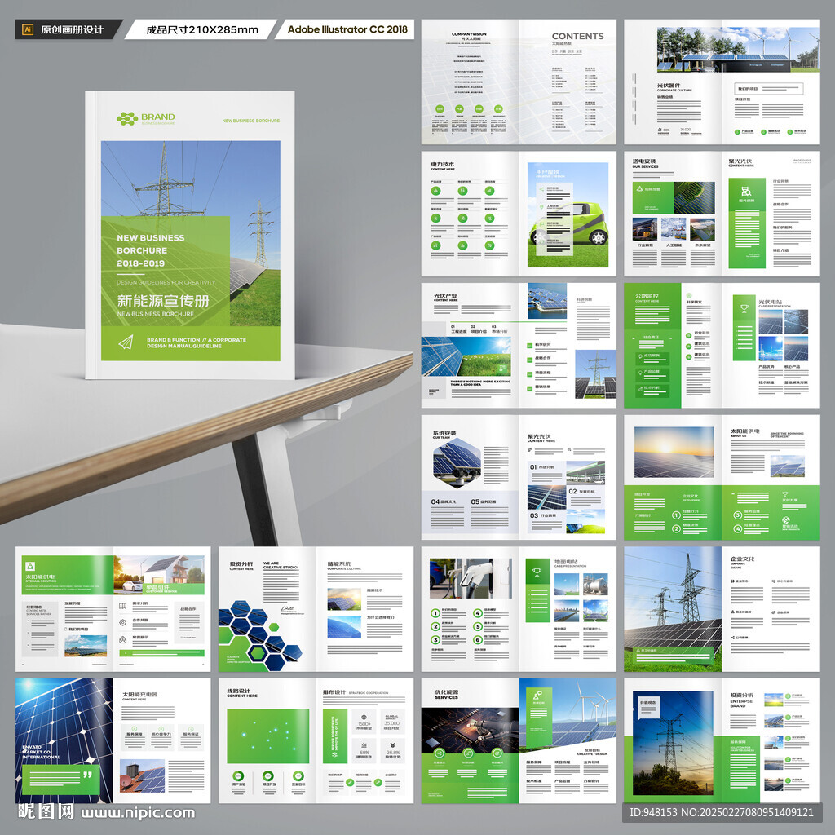Click the '储能系统' page heading
Viewport: 835px width, 835px height.
pyautogui.click(x=339, y=563)
